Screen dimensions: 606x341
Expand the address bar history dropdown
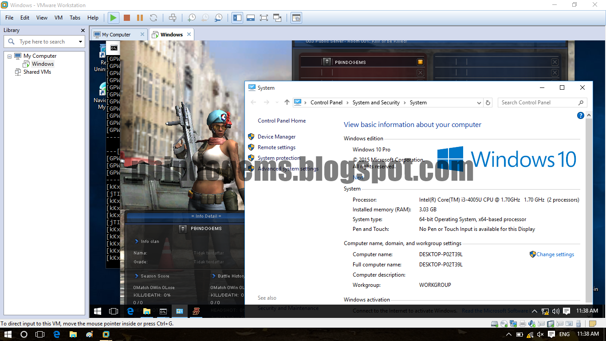click(x=479, y=103)
